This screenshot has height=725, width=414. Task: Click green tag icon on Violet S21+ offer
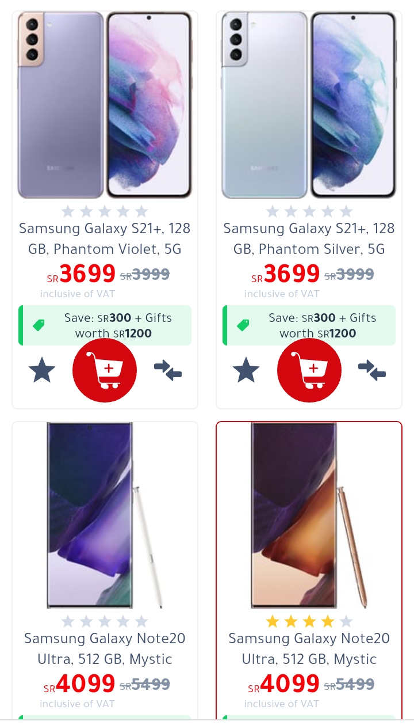point(39,325)
